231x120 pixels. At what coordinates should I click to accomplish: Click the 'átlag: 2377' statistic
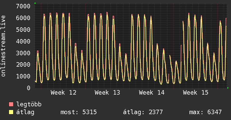[143, 112]
